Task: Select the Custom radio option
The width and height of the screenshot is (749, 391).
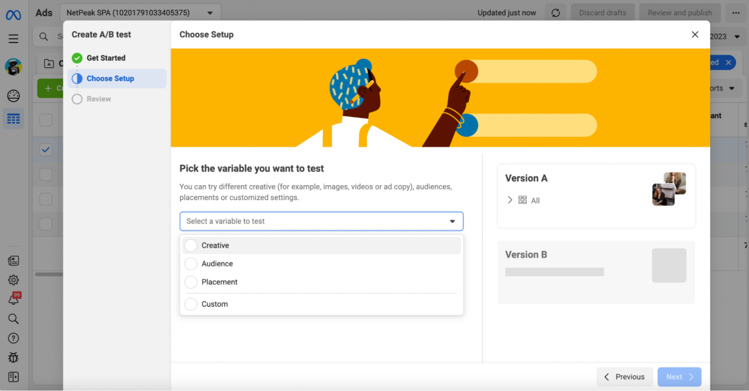Action: pyautogui.click(x=191, y=304)
